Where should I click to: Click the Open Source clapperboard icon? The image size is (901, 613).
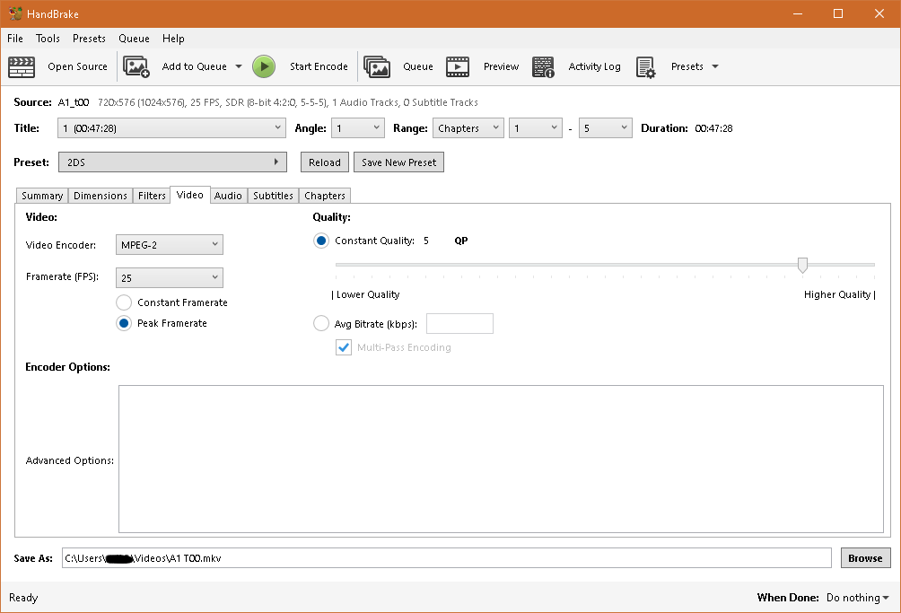[x=22, y=66]
